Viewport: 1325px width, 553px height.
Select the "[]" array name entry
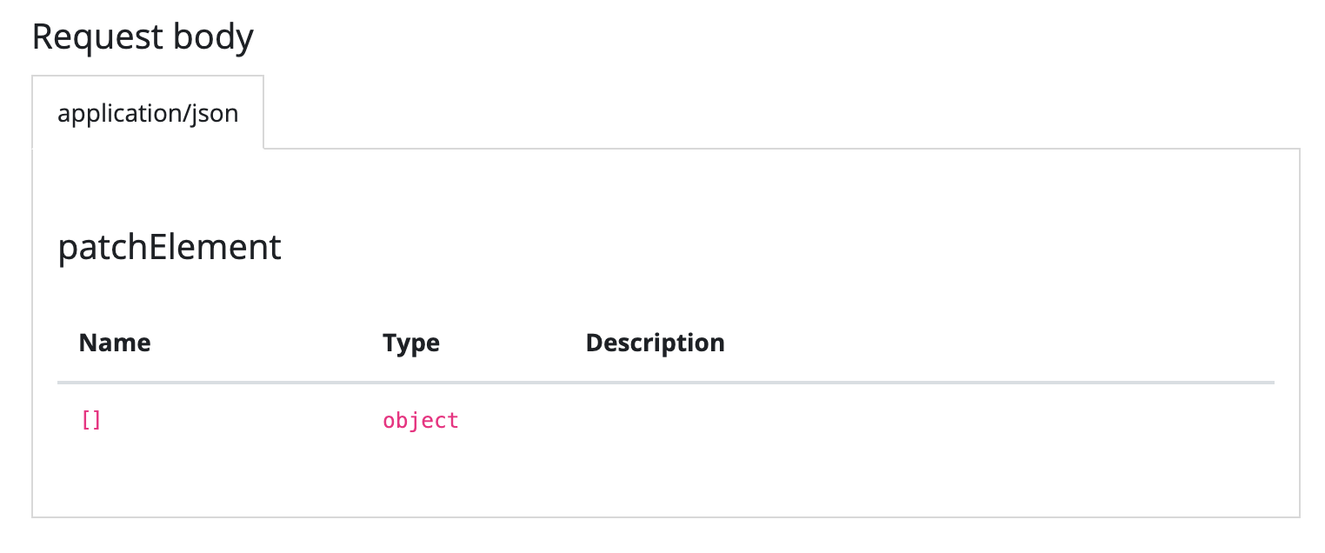pos(90,421)
